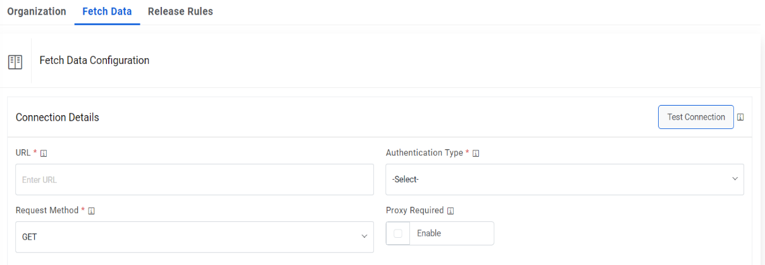Click the Connection Details heading
This screenshot has height=265, width=765.
click(x=58, y=118)
